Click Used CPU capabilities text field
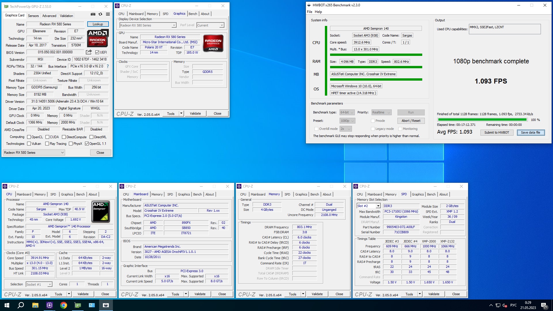 [x=505, y=29]
